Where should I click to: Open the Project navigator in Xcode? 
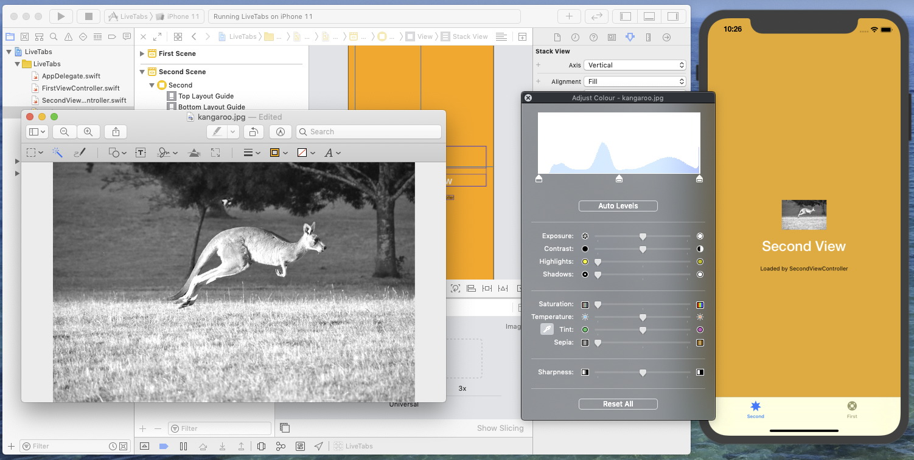[x=9, y=36]
